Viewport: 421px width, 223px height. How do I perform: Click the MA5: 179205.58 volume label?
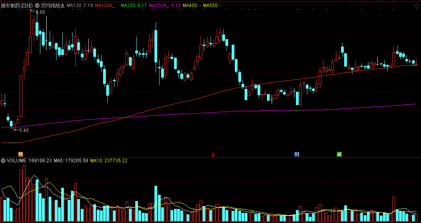(71, 161)
